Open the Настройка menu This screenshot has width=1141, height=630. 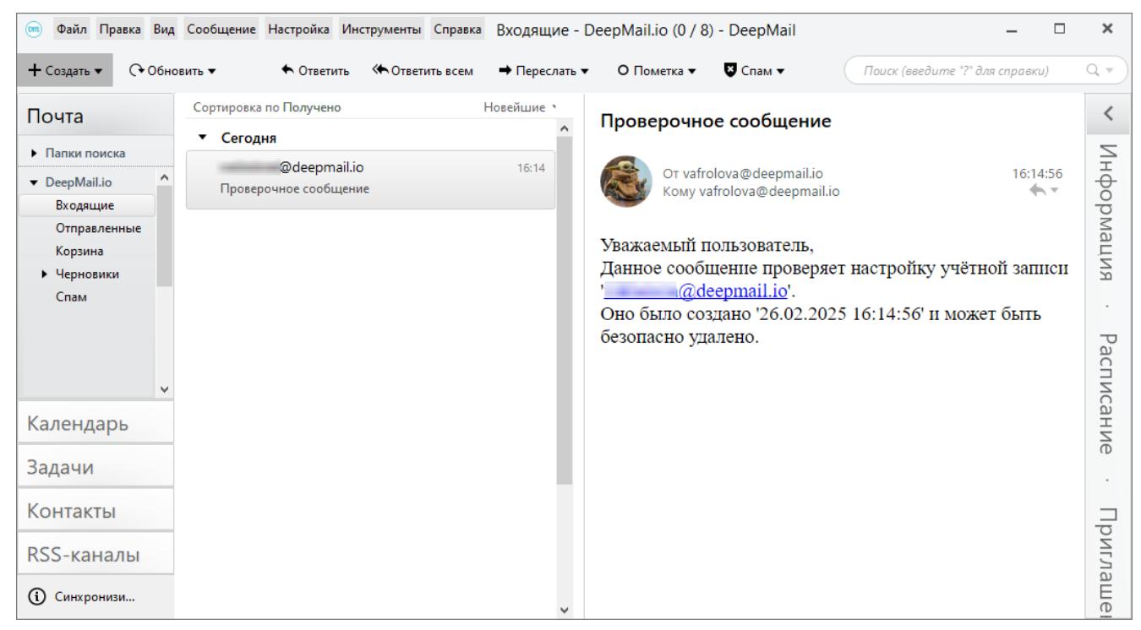(298, 30)
